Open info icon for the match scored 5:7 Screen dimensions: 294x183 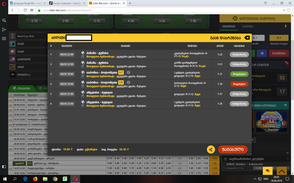pos(128,72)
